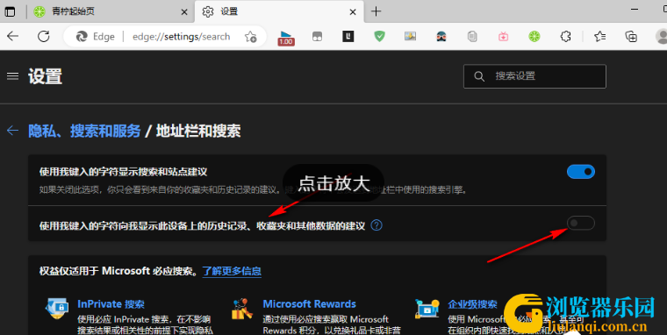Open the masked face extension icon
The height and width of the screenshot is (335, 667).
pos(441,37)
